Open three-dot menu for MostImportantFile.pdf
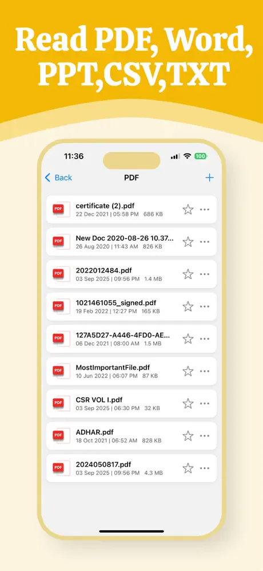263x571 pixels. [205, 371]
